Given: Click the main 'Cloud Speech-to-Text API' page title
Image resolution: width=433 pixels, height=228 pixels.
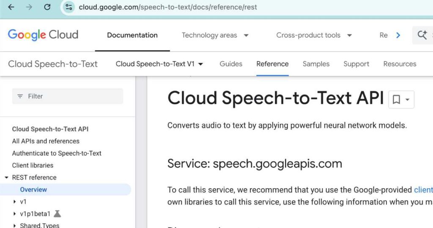Looking at the screenshot, I should point(276,98).
